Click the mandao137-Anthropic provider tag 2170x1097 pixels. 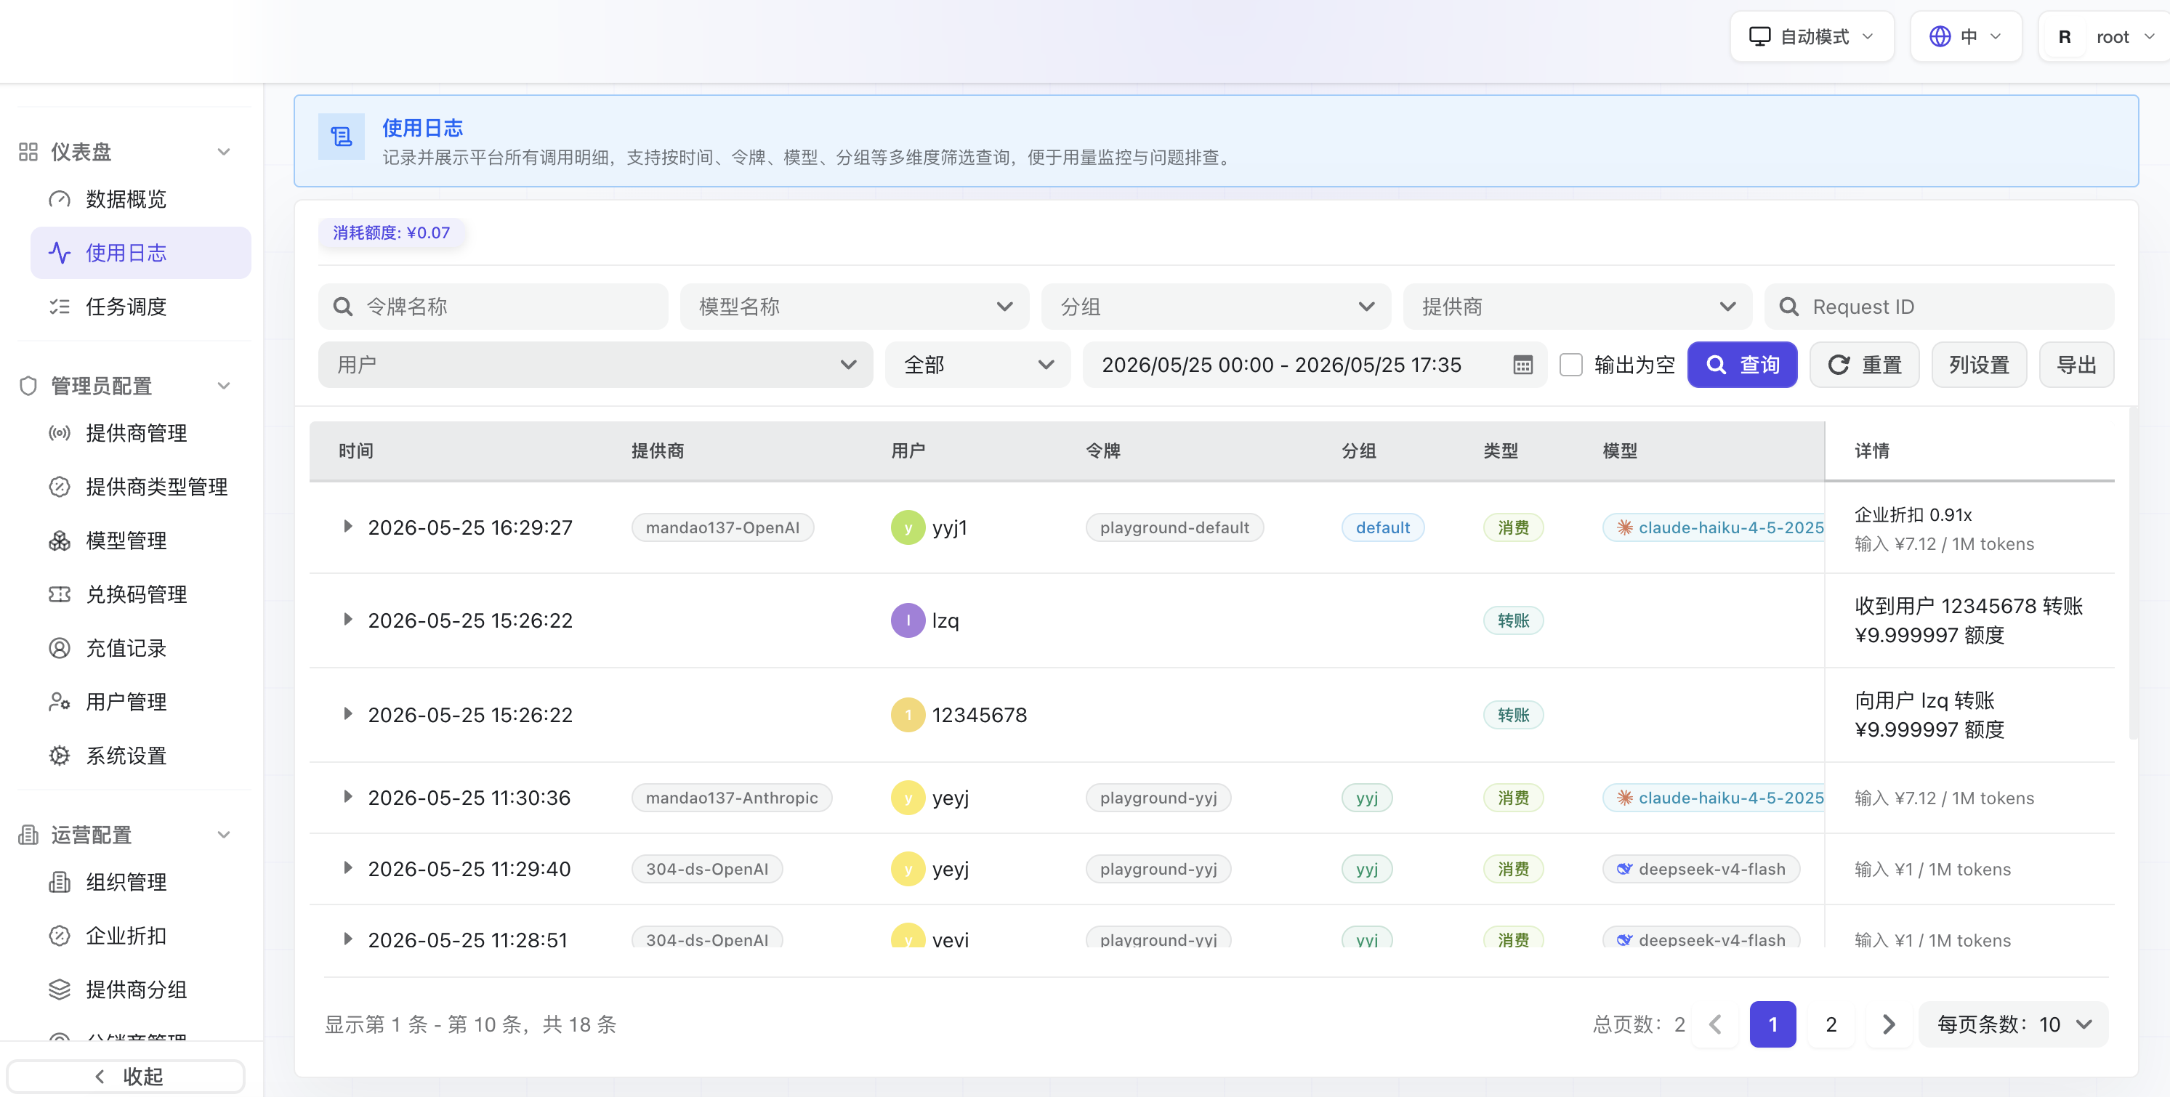coord(731,797)
